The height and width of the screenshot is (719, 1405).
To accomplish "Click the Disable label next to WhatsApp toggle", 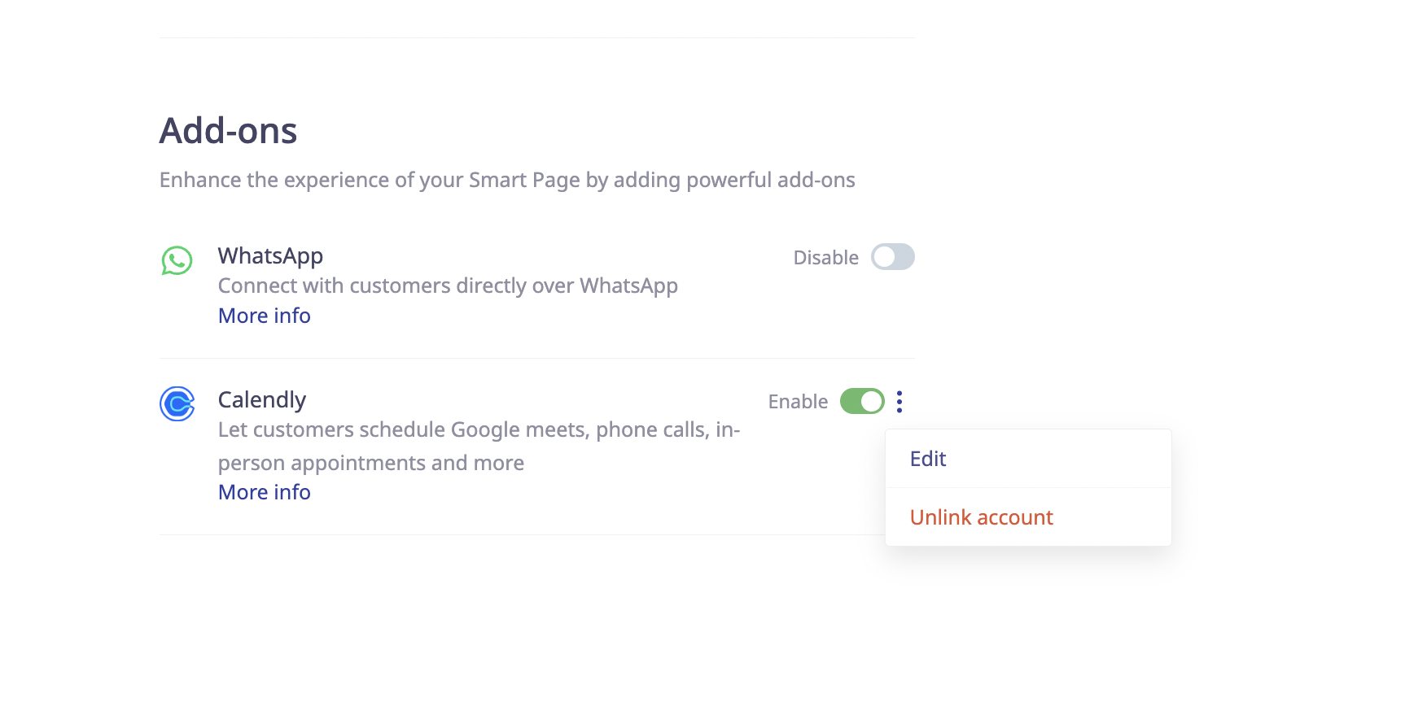I will coord(826,258).
